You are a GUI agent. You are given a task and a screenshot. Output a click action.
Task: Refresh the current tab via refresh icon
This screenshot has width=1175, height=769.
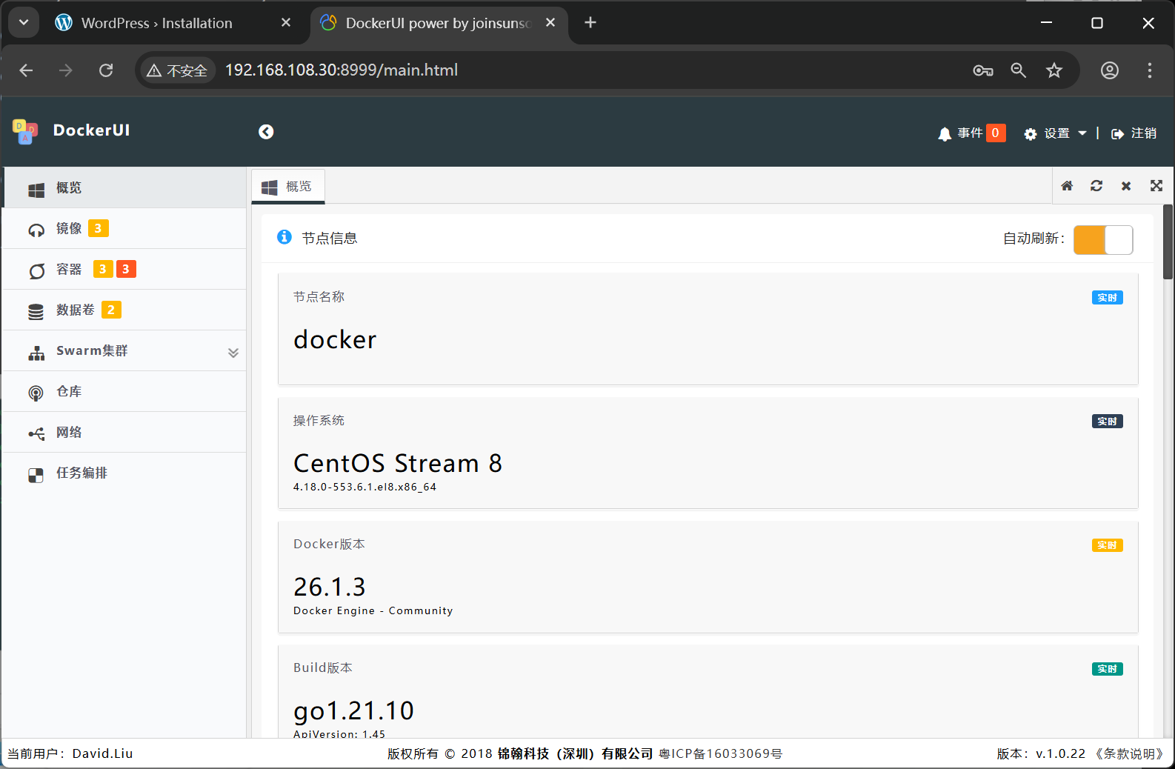[x=1096, y=186]
